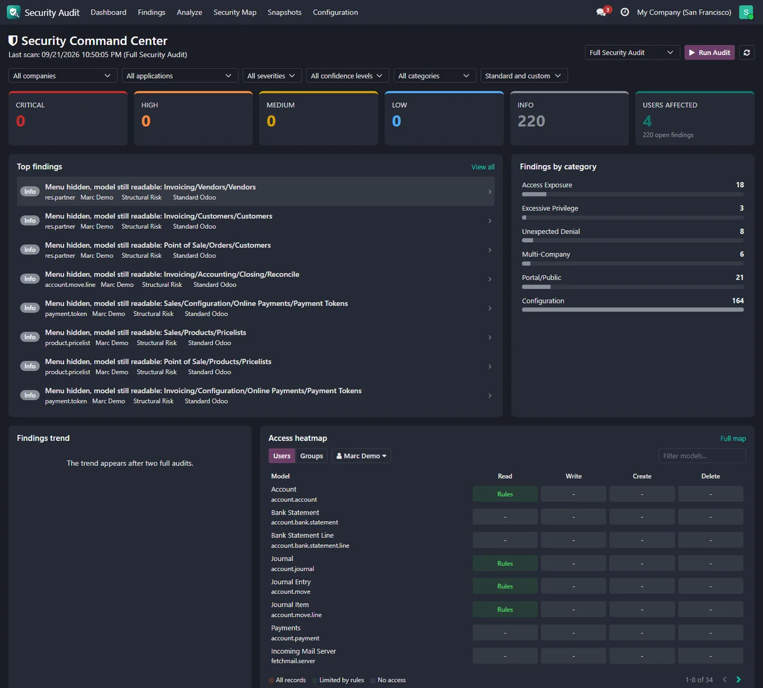Click the Security Audit app title
Viewport: 763px width, 688px height.
point(52,12)
